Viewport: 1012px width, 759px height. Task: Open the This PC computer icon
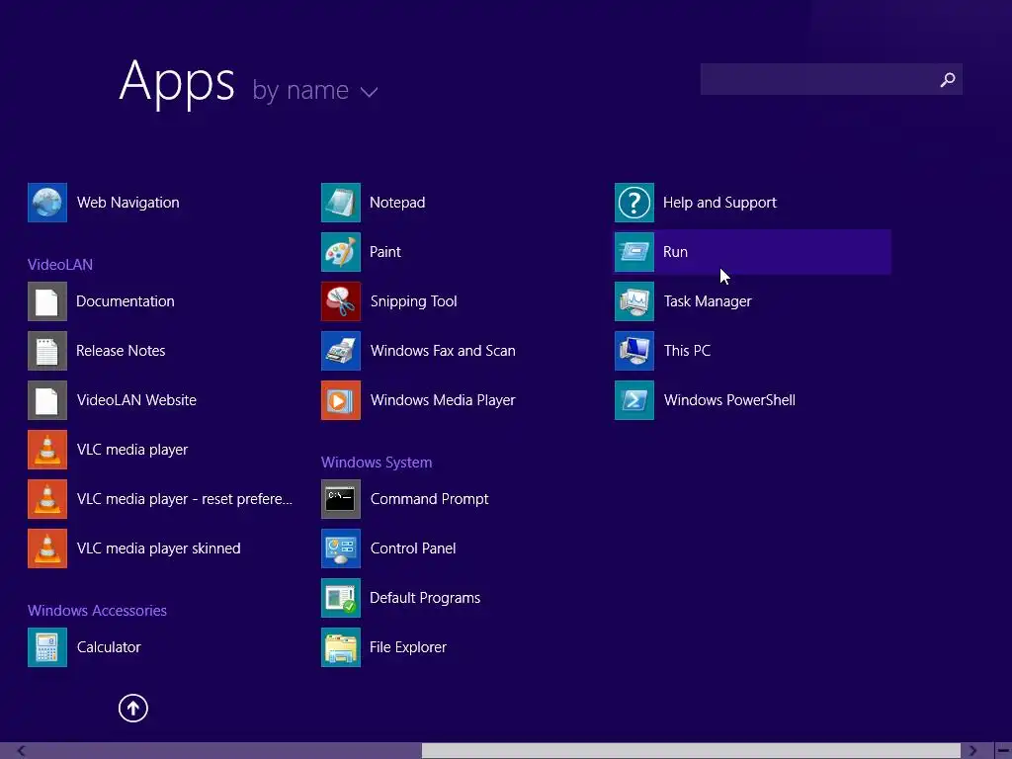(634, 351)
